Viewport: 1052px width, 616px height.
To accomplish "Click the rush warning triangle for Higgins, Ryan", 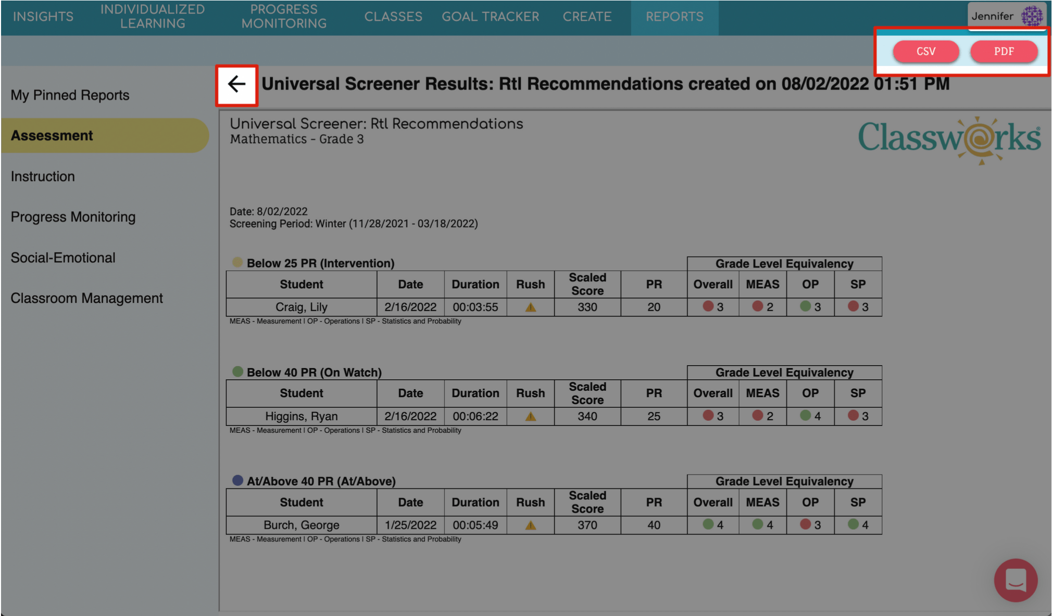I will click(x=530, y=416).
